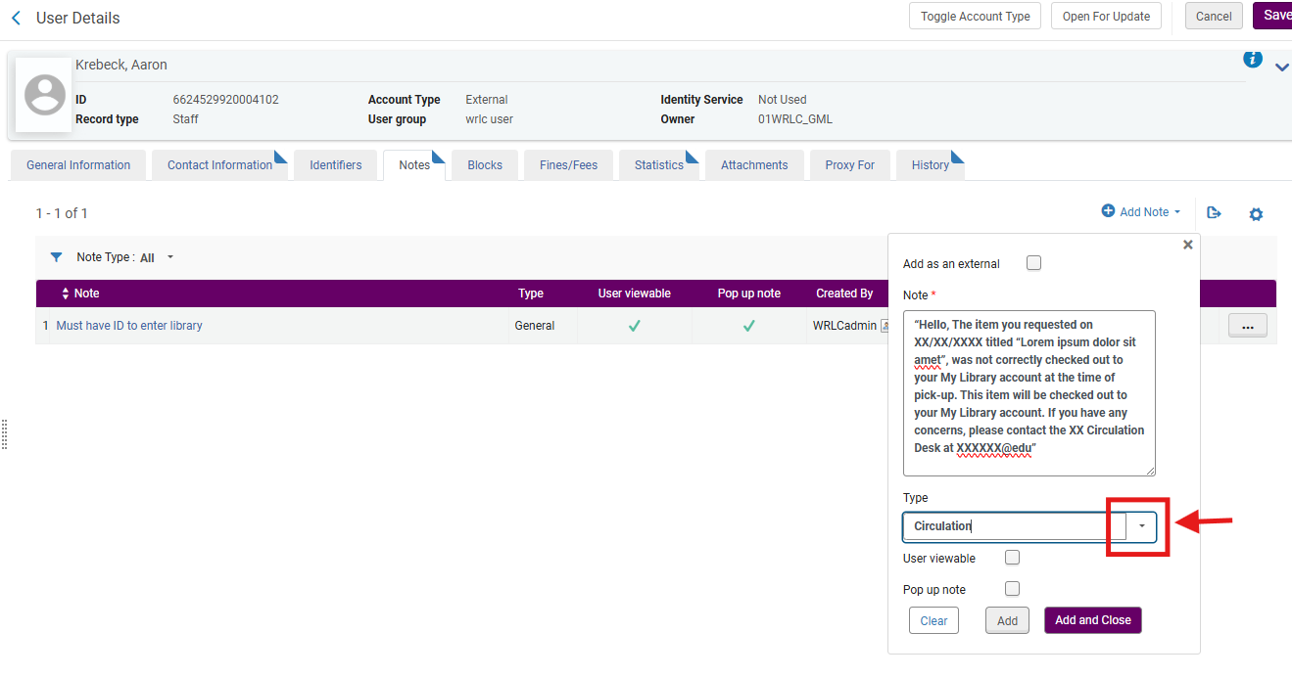Open the row actions ellipsis button
The image size is (1292, 678).
[x=1247, y=326]
